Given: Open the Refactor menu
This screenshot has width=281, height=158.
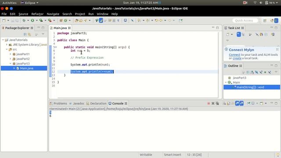Looking at the screenshot, I should tap(37, 14).
